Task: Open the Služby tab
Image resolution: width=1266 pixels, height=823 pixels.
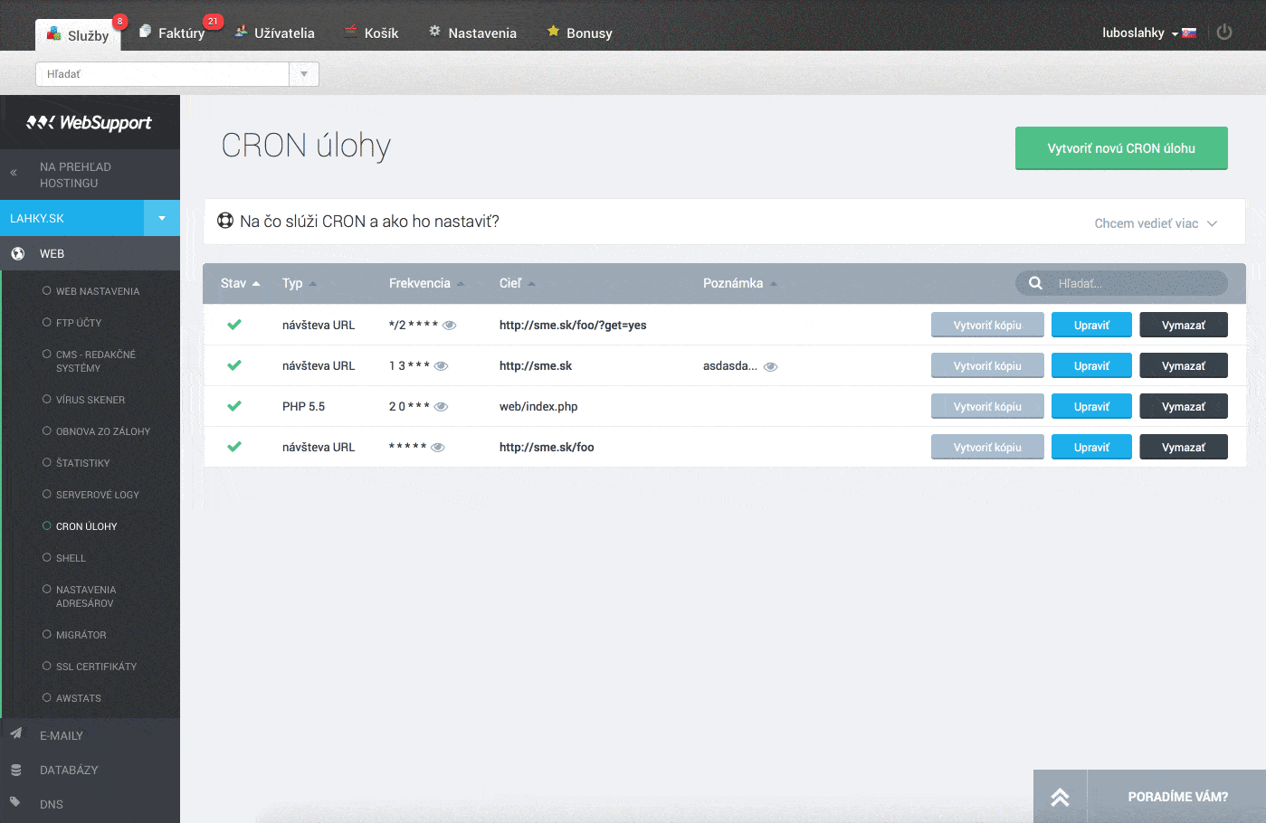Action: (78, 35)
